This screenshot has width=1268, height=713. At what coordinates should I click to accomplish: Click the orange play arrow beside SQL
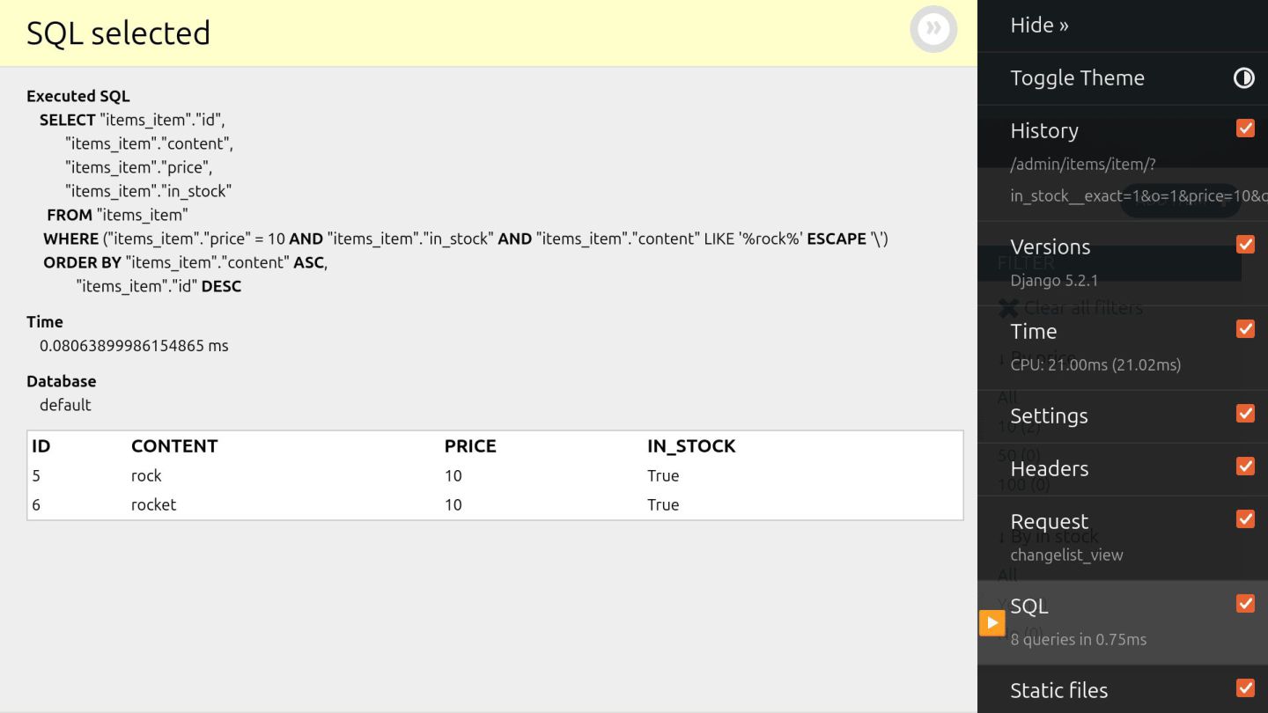point(992,623)
